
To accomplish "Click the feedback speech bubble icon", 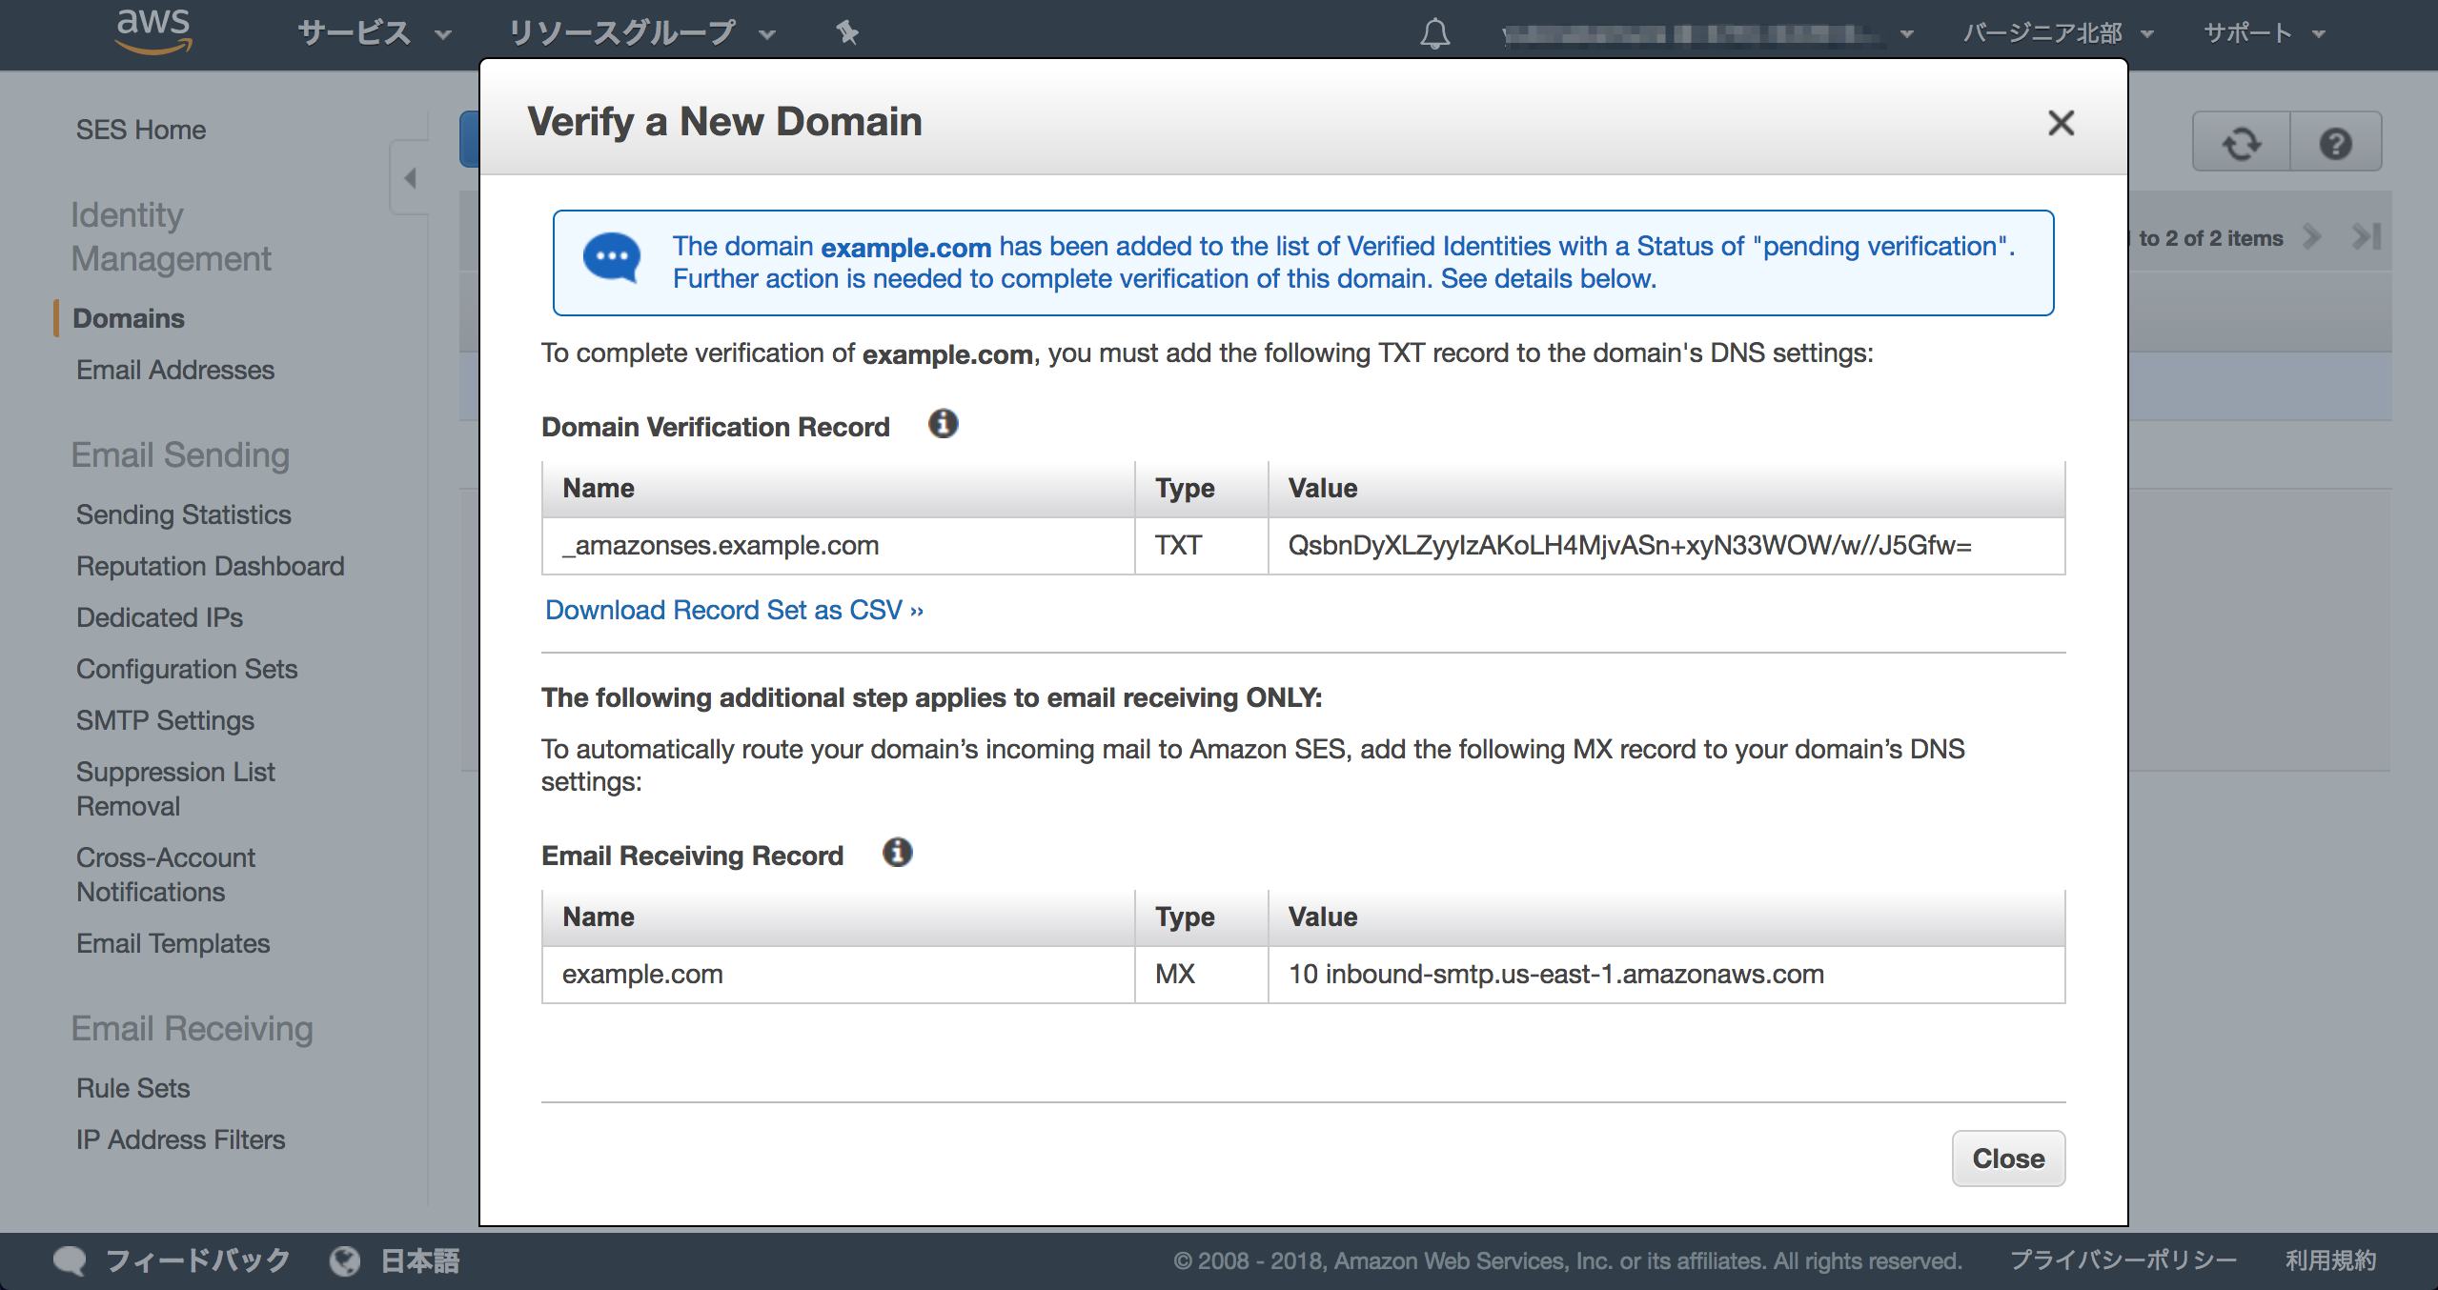I will click(x=70, y=1260).
